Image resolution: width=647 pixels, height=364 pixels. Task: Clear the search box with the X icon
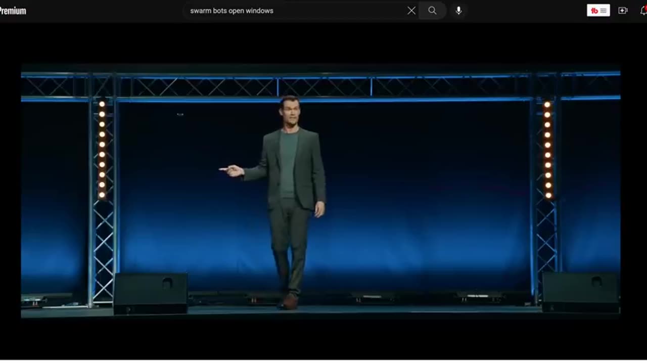[411, 11]
